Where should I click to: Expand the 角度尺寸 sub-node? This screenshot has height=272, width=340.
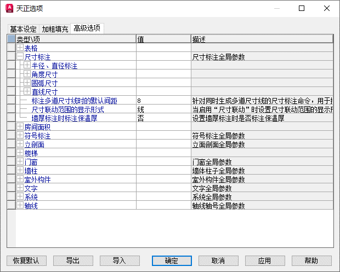[x=27, y=74]
